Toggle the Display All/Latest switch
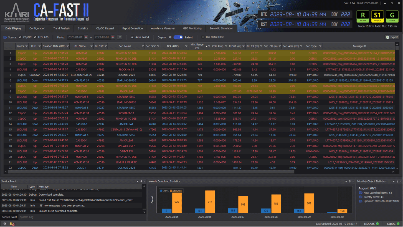403x227 pixels. tap(178, 37)
